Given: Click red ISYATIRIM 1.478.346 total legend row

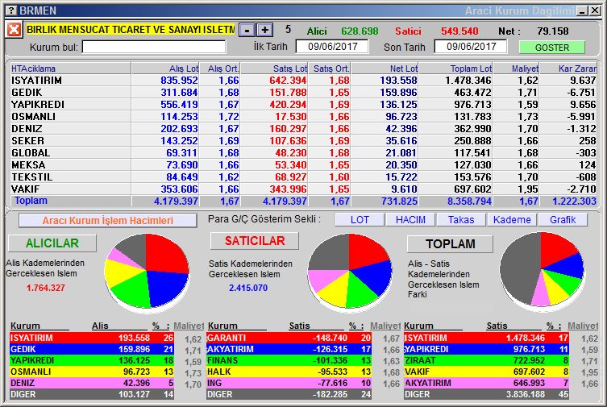Looking at the screenshot, I should pos(487,338).
